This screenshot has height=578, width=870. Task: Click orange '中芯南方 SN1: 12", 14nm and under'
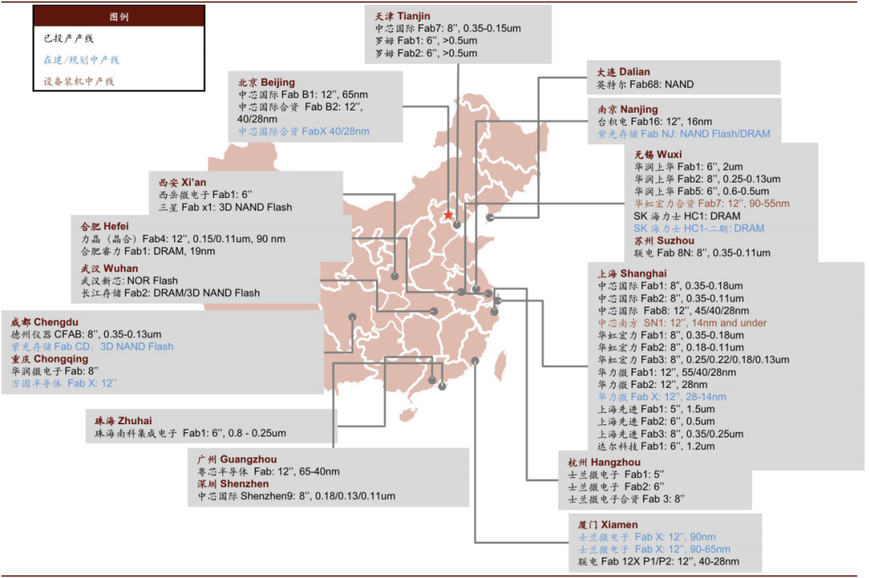click(x=682, y=323)
